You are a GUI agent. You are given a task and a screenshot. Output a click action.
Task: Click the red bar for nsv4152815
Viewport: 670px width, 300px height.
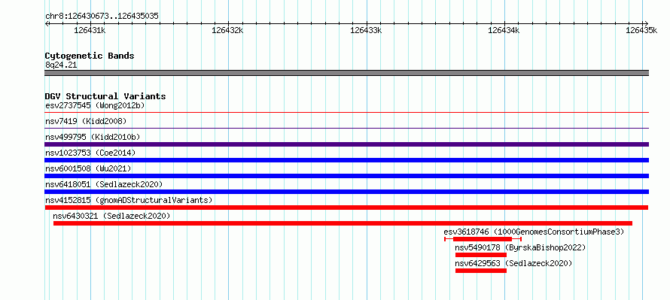click(346, 208)
